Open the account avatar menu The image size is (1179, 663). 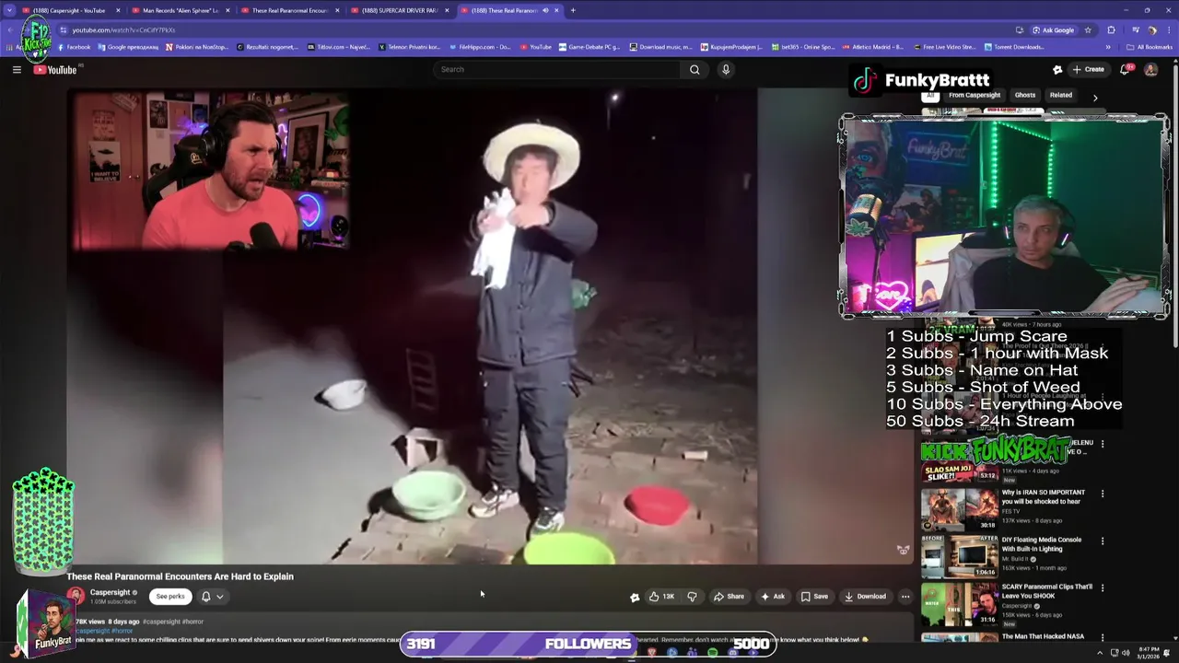[1150, 69]
